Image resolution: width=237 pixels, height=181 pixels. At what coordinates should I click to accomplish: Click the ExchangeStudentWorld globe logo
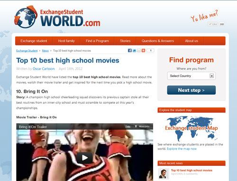coord(26,17)
